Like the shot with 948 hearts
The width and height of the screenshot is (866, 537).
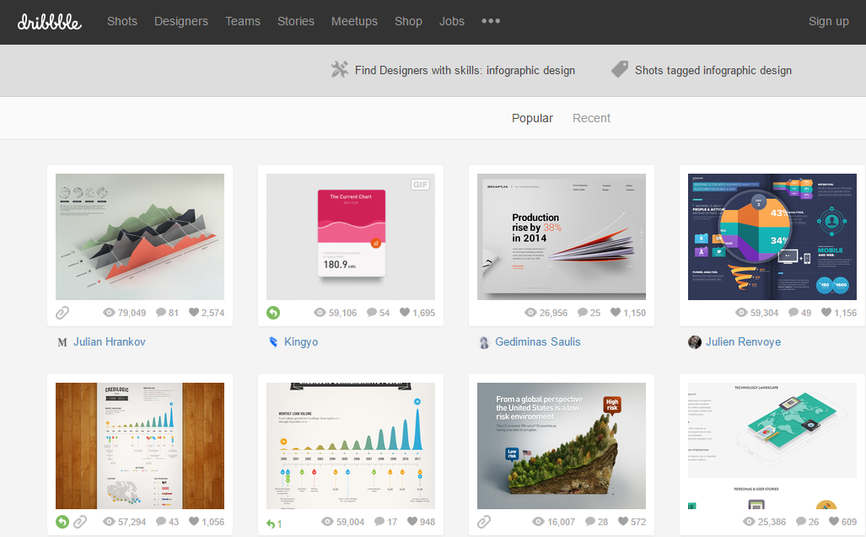pos(412,522)
